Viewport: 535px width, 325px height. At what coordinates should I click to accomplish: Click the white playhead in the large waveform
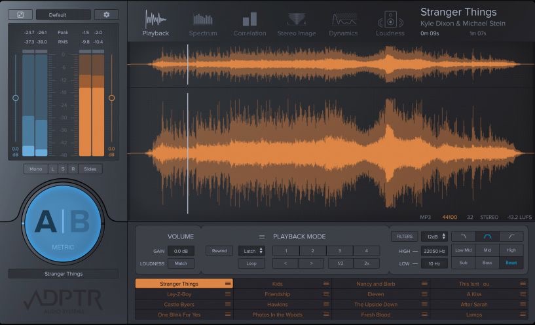coord(188,153)
